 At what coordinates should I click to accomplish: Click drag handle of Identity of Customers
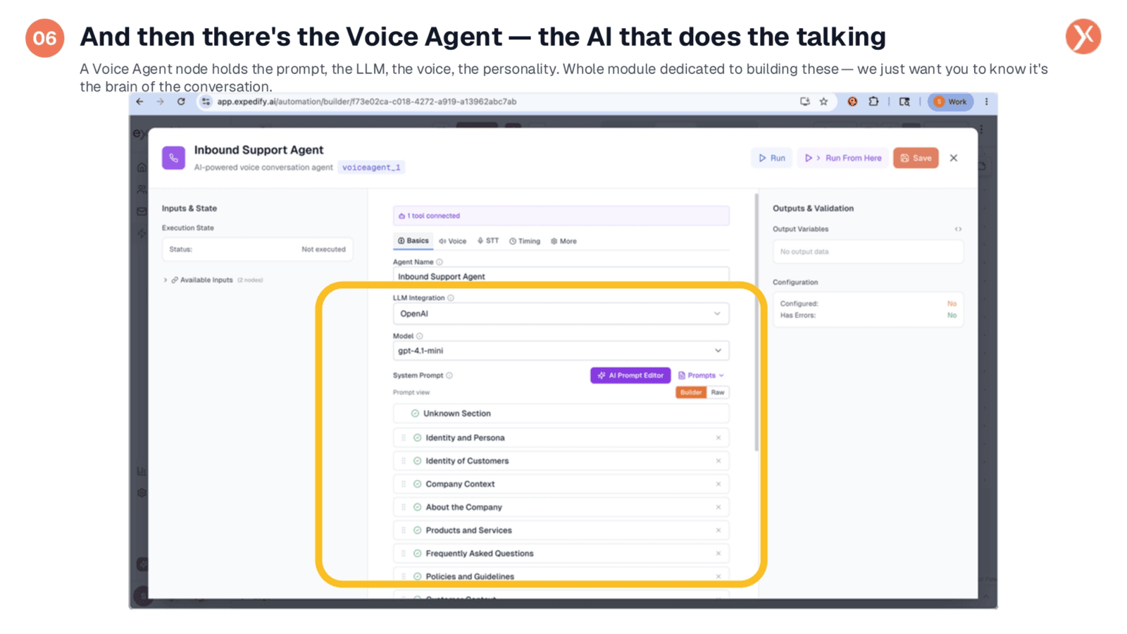(404, 461)
